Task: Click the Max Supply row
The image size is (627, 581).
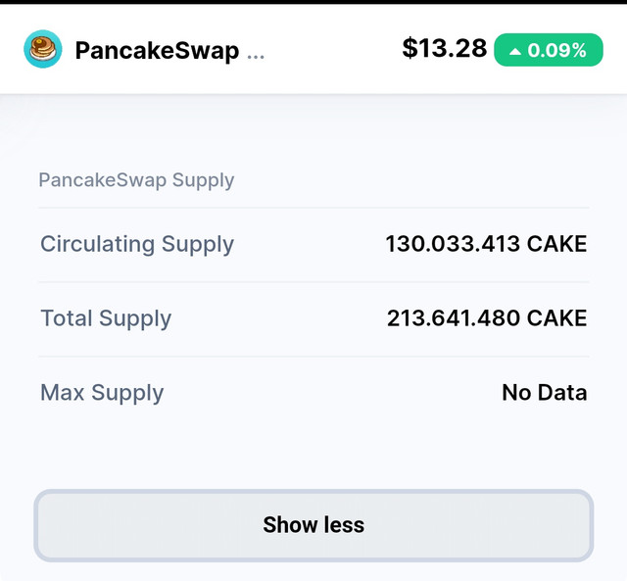Action: coord(313,394)
